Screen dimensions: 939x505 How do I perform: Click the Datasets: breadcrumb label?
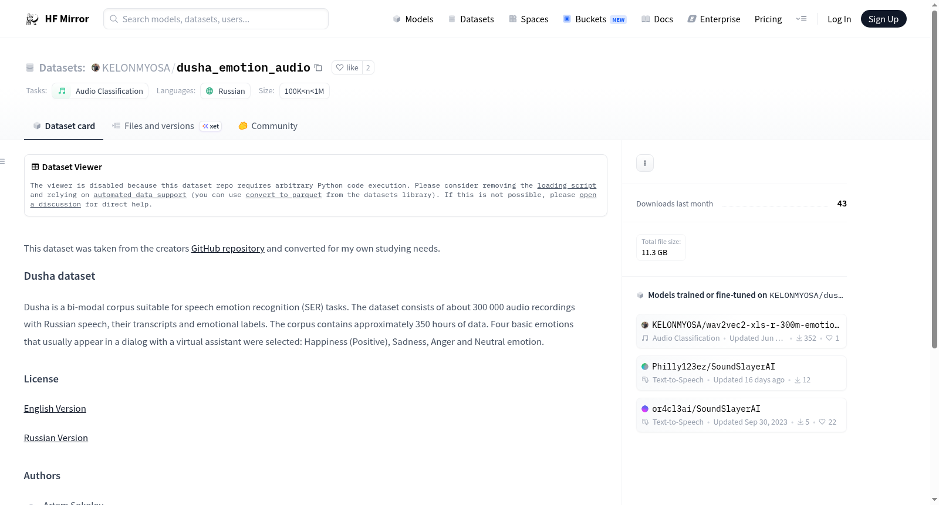click(62, 67)
